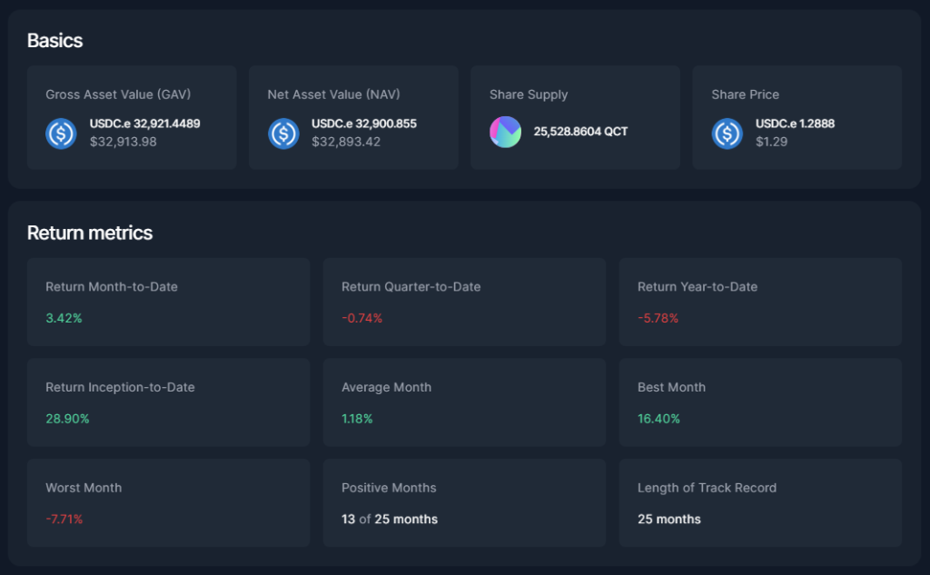Click the USDC.e icon in Share Price card
The width and height of the screenshot is (930, 575).
[727, 133]
